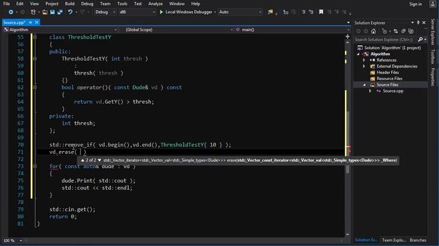The width and height of the screenshot is (439, 246).
Task: Click the Undo arrow icon
Action: (70, 12)
